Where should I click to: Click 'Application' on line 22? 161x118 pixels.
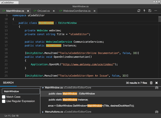click(39, 64)
